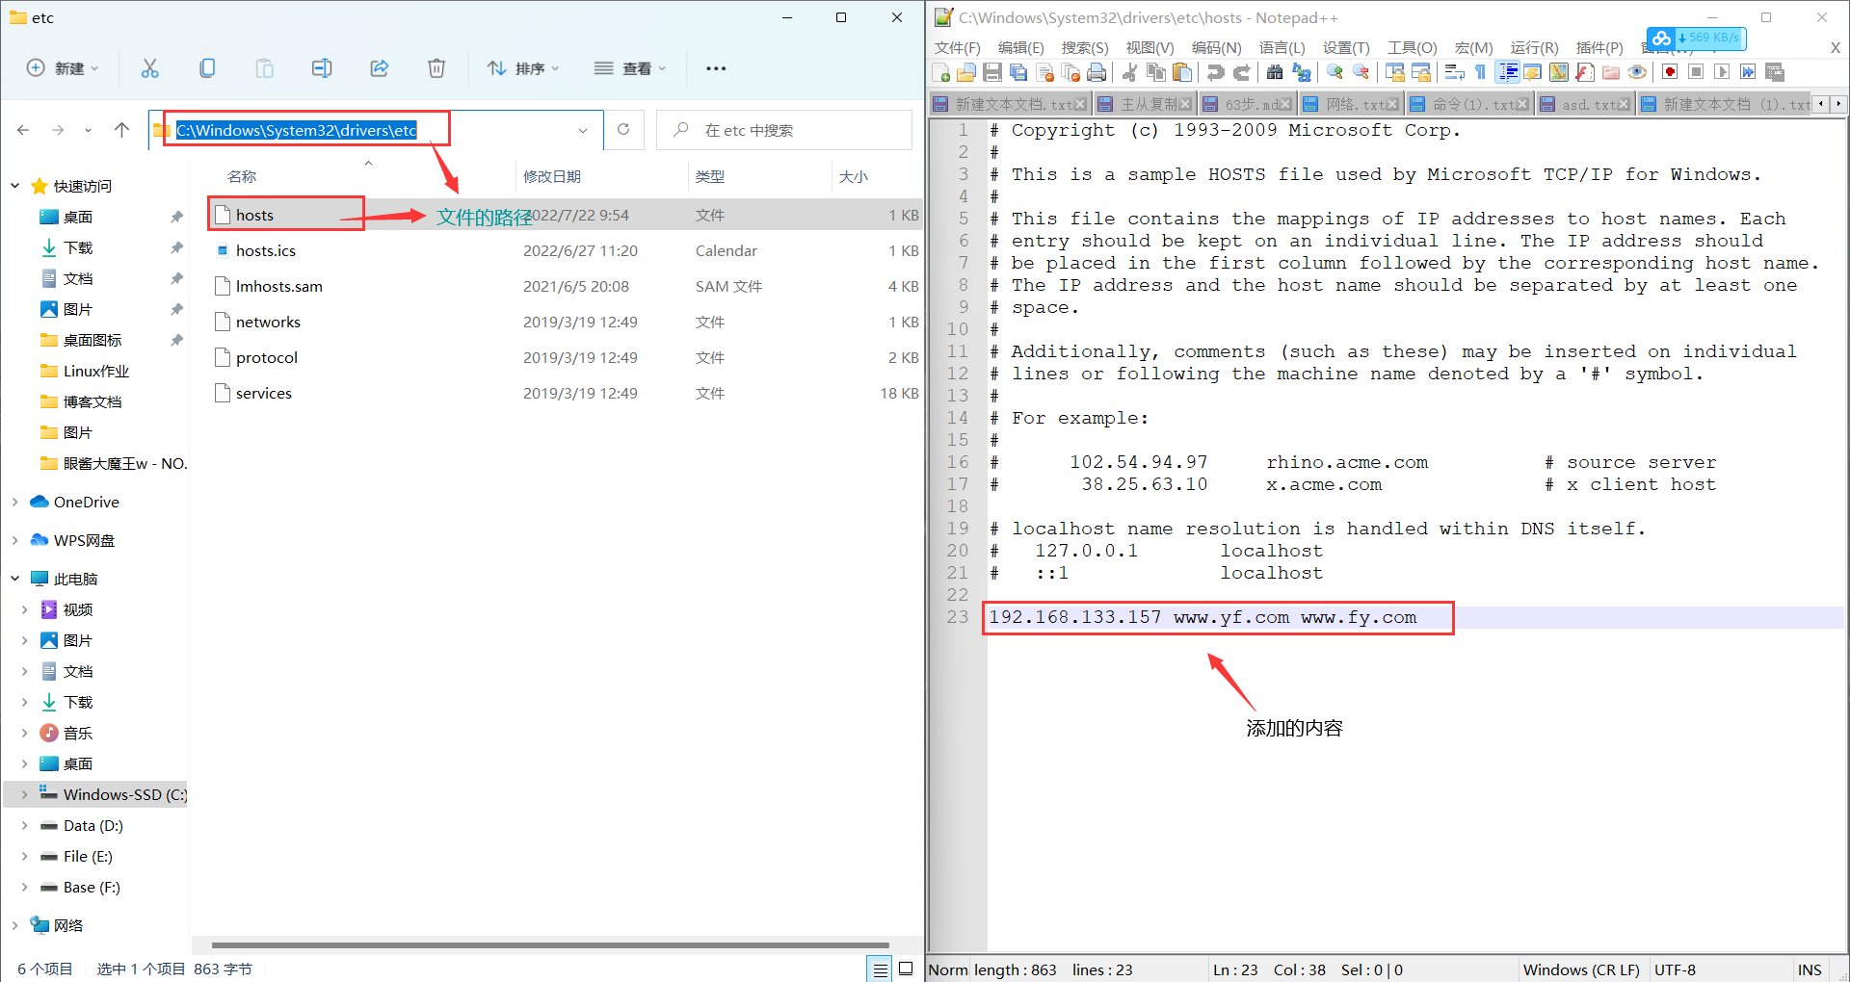Viewport: 1850px width, 982px height.
Task: Click the 类型 column header
Action: click(710, 176)
